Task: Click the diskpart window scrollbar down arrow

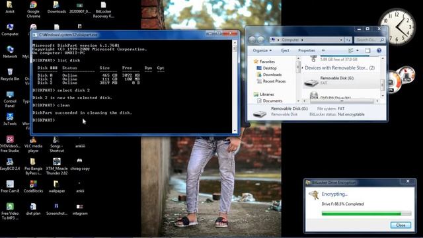Action: click(x=235, y=131)
